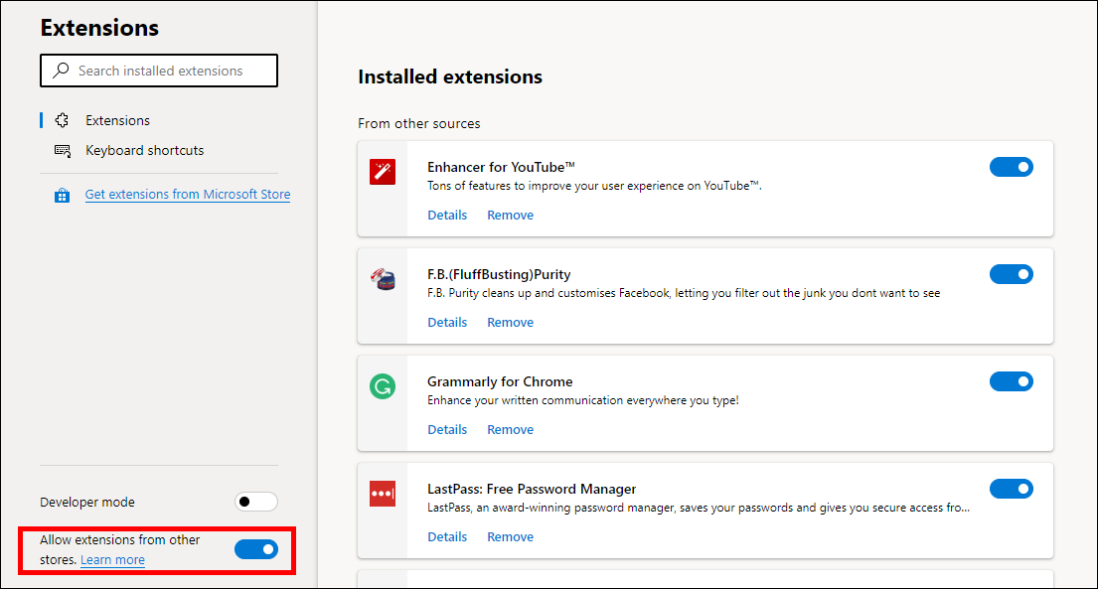Click the LastPass extension icon
This screenshot has height=589, width=1098.
[383, 493]
